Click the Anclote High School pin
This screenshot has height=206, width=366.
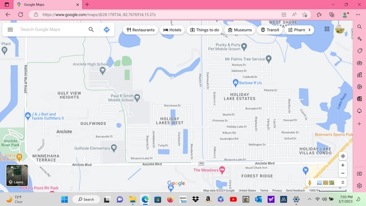tap(102, 70)
